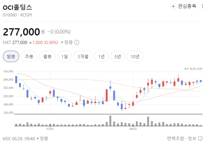Toggle the 60-day moving average legend
The width and height of the screenshot is (207, 145).
point(199,69)
